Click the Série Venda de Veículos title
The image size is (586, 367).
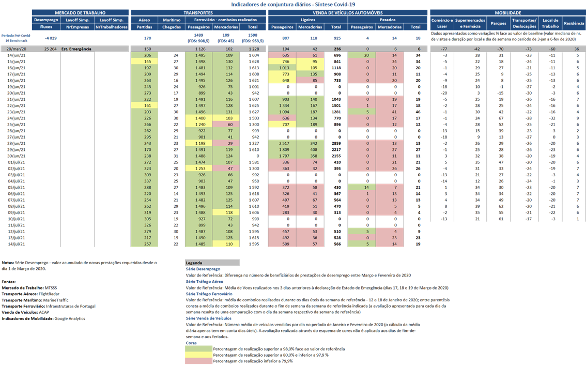pos(209,318)
